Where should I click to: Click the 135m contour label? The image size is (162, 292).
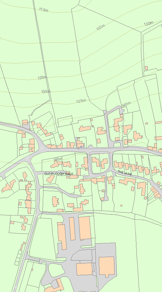coord(81,101)
